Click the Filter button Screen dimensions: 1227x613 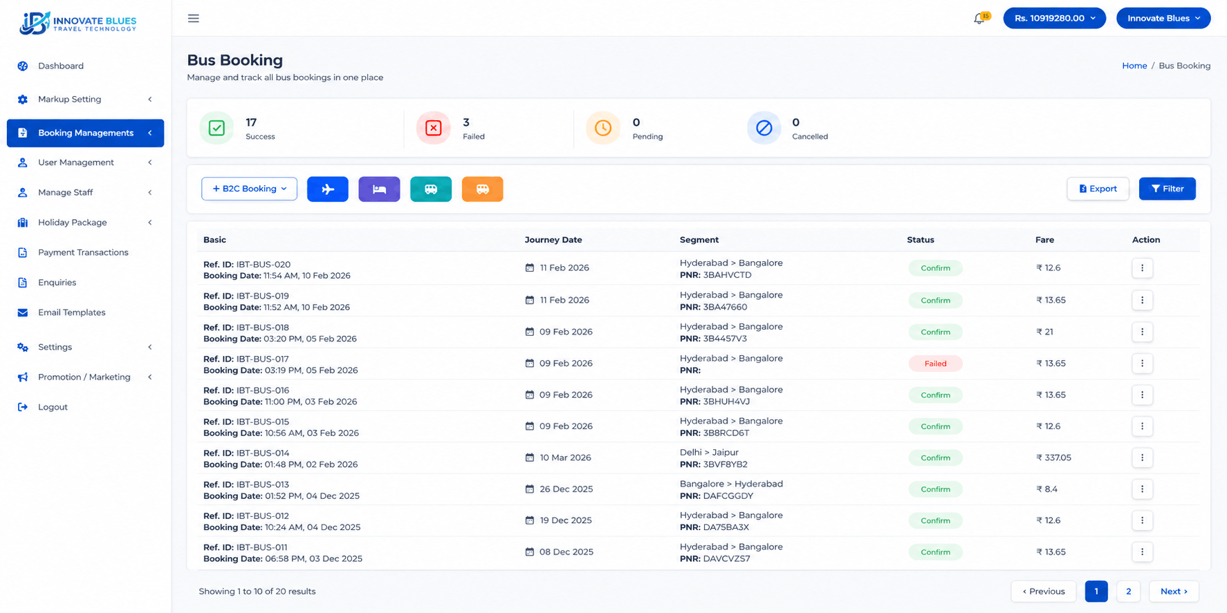tap(1167, 189)
